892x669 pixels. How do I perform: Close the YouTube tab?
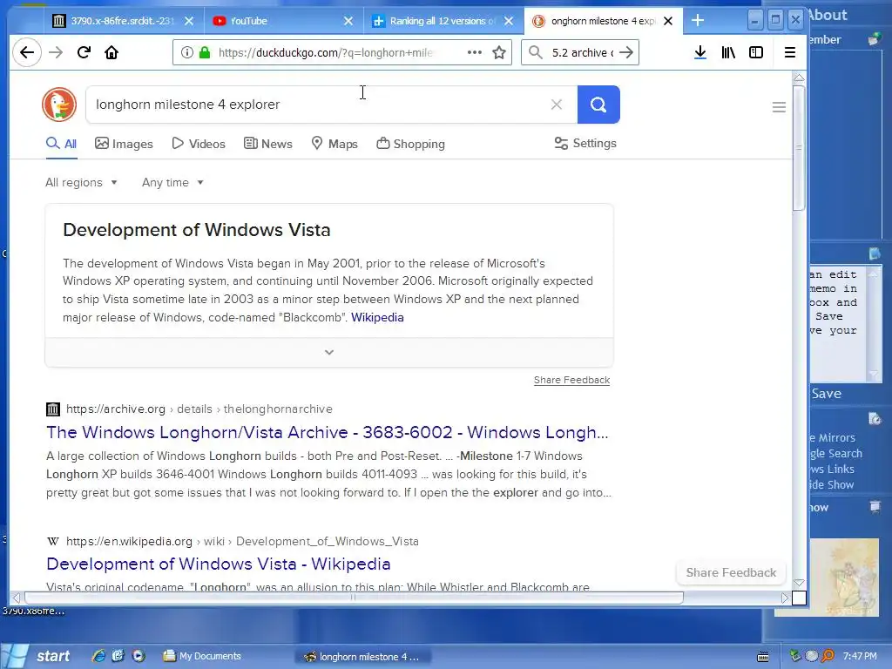coord(348,21)
